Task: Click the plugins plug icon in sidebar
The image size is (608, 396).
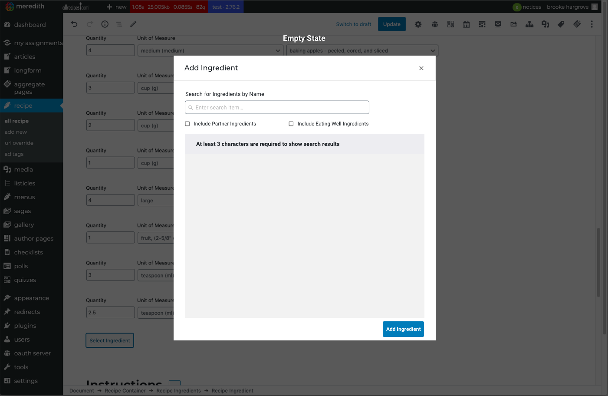Action: (x=7, y=326)
